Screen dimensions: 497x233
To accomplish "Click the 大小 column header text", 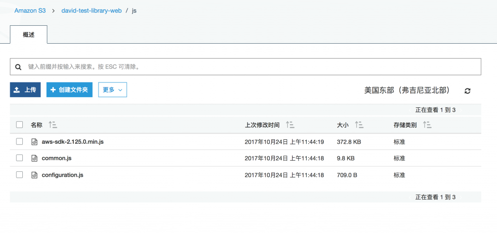I will point(343,125).
